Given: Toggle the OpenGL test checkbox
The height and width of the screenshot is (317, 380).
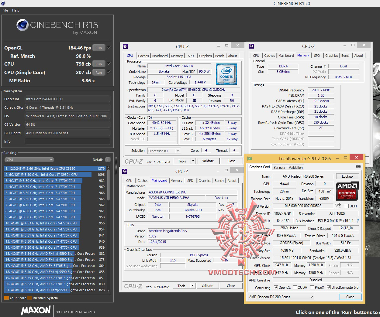Looking at the screenshot, I should pos(109,47).
